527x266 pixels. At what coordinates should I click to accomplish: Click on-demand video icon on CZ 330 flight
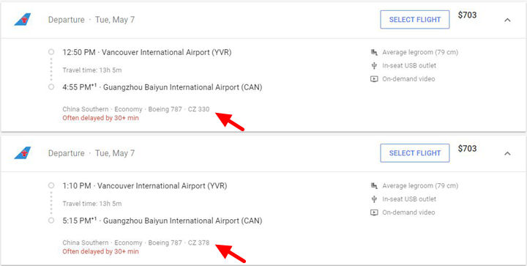point(374,79)
